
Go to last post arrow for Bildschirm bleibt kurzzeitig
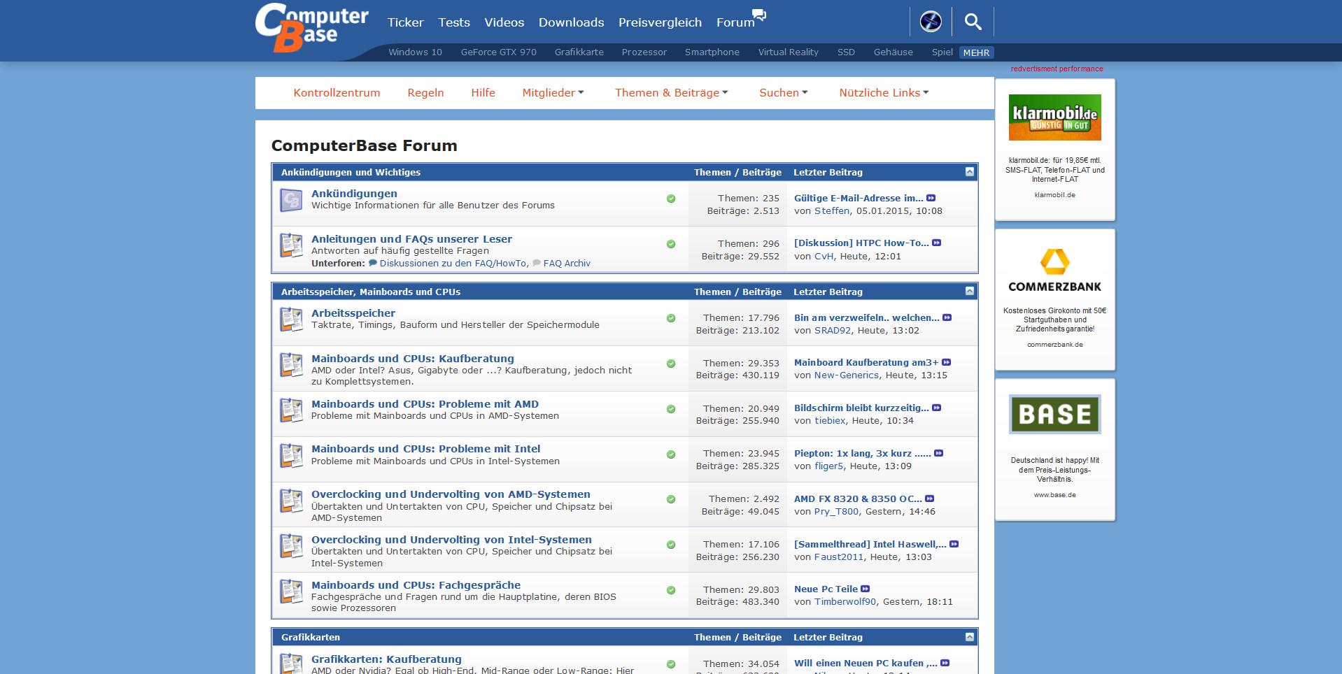click(936, 408)
